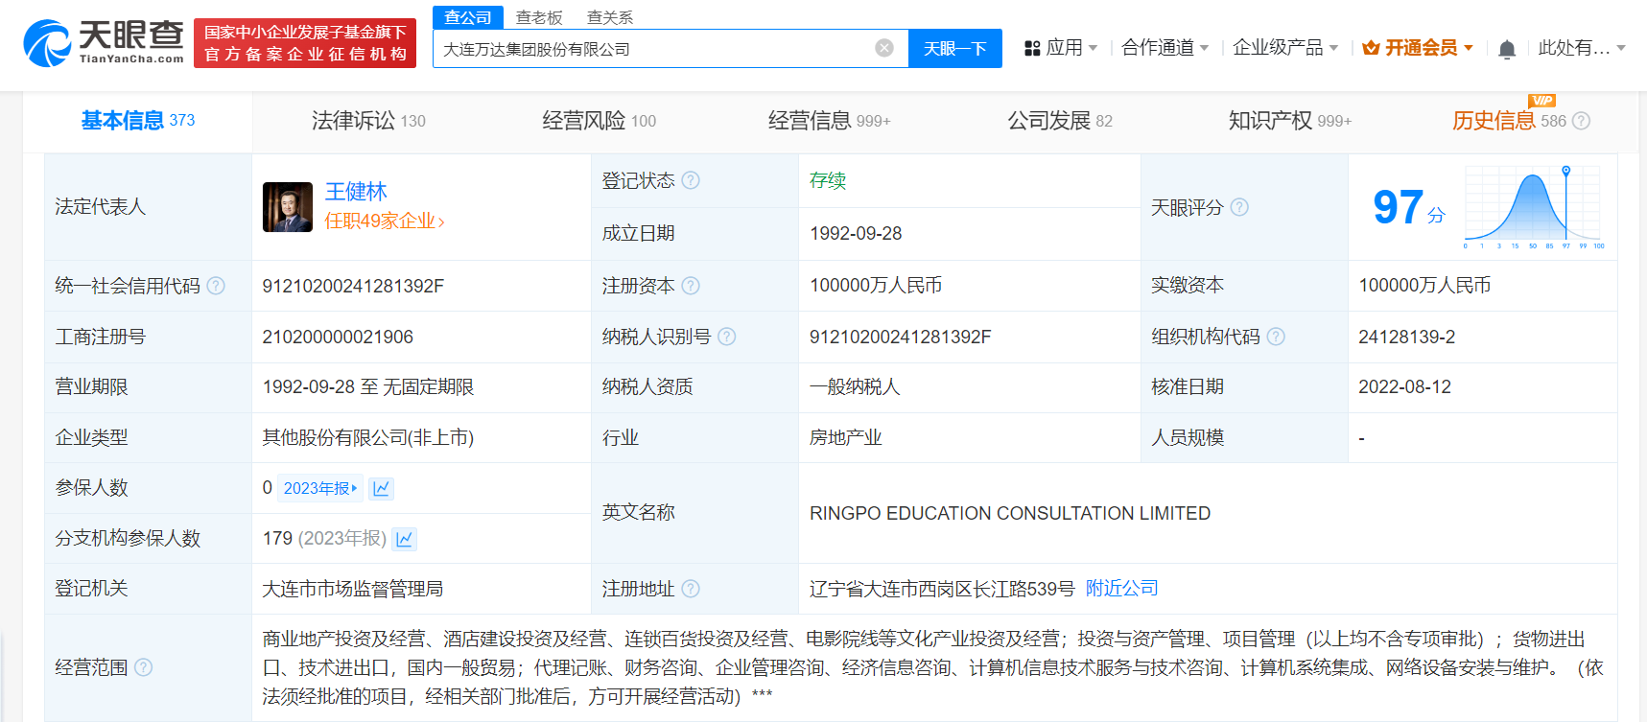
Task: Select the 查关系 search tab
Action: coord(610,17)
